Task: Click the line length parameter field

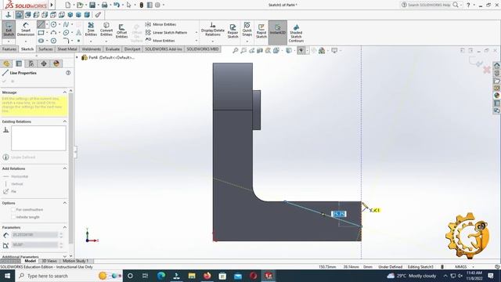Action: coord(34,235)
